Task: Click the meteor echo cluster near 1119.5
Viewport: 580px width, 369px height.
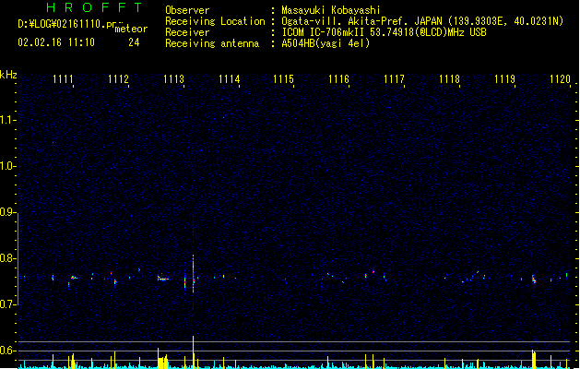Action: [x=534, y=280]
